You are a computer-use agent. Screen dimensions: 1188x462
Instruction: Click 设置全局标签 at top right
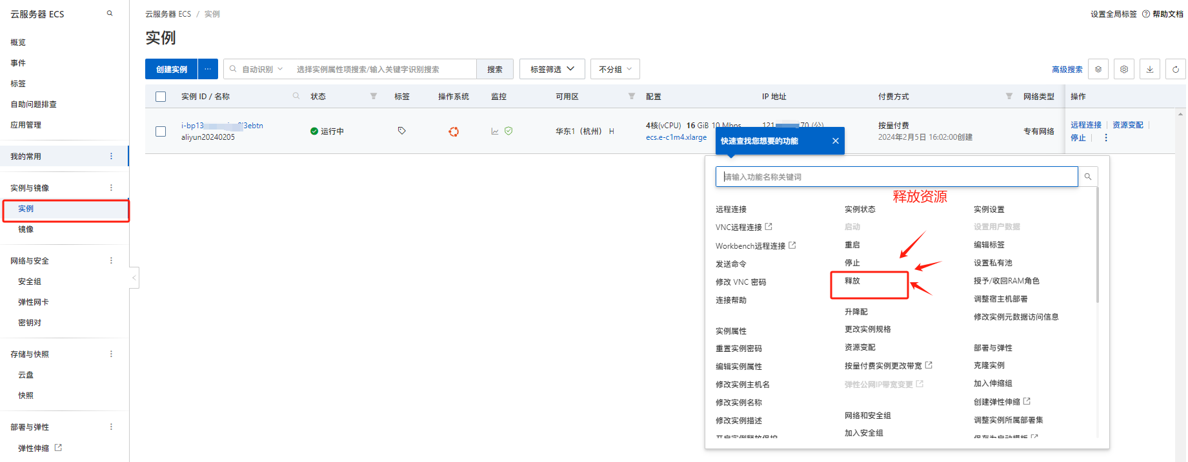click(1114, 14)
